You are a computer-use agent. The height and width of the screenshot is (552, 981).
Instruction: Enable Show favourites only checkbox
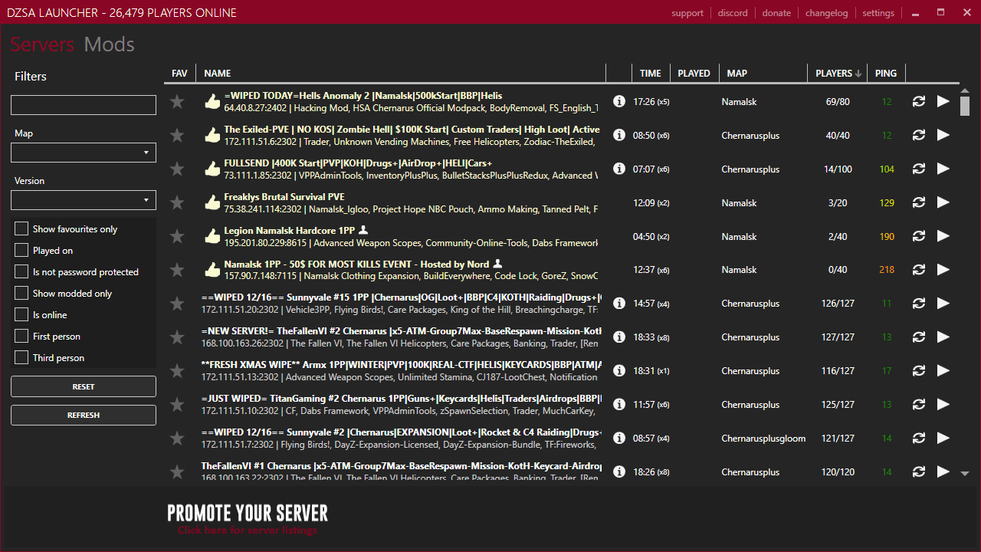[21, 228]
